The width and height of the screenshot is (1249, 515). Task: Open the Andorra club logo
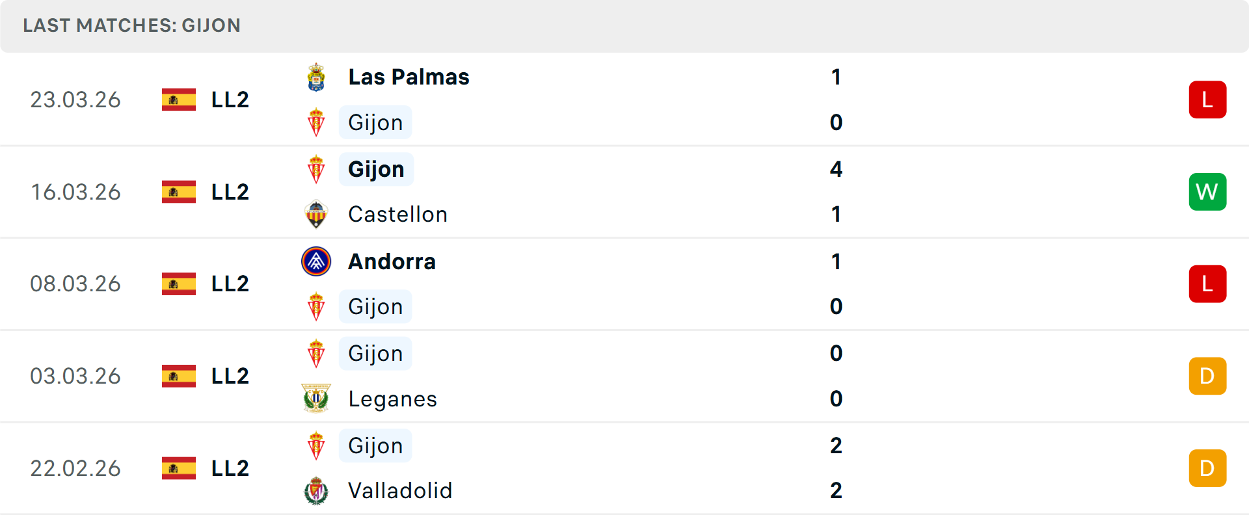tap(317, 261)
